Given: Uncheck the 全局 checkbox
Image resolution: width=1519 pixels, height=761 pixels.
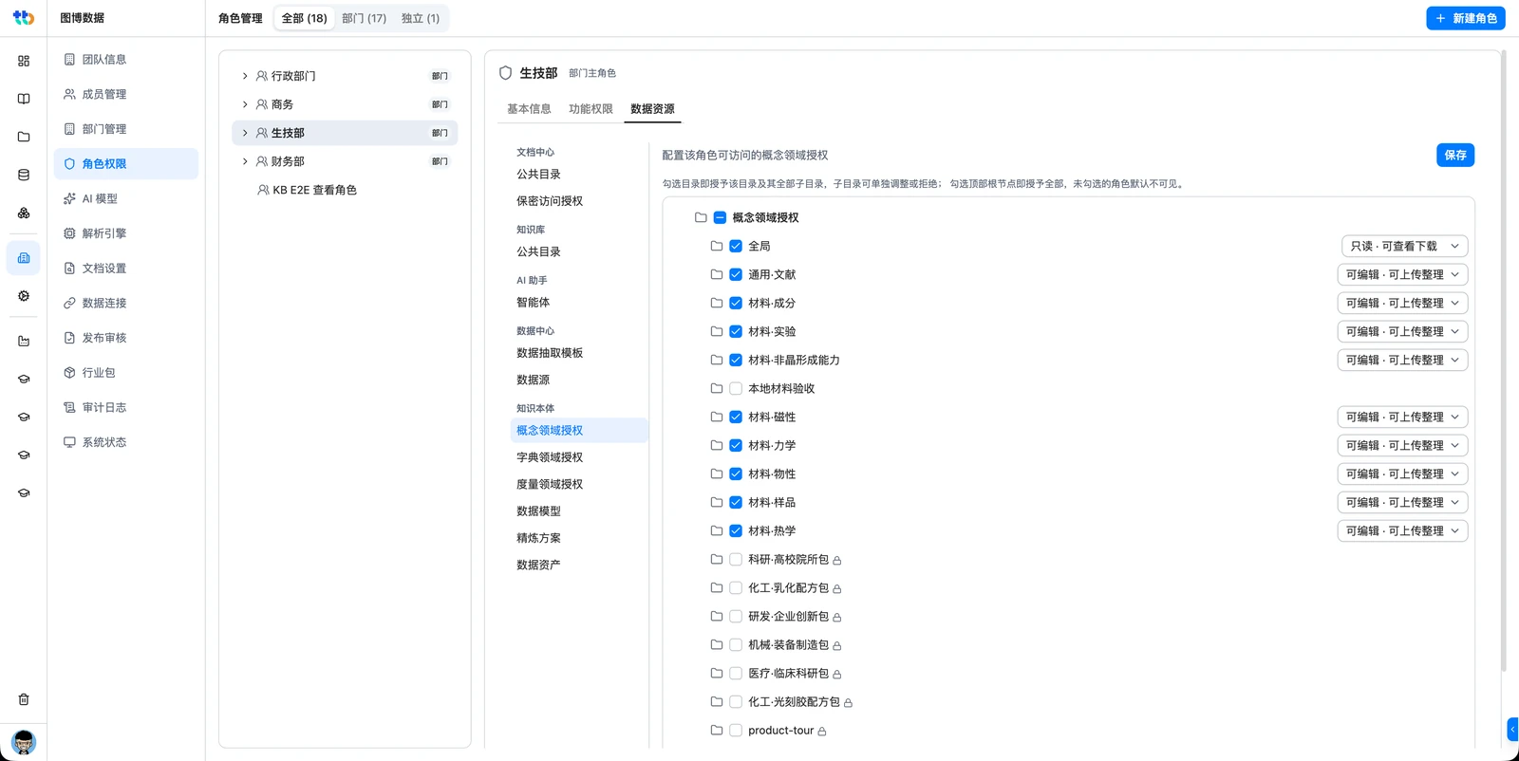Looking at the screenshot, I should (x=736, y=246).
